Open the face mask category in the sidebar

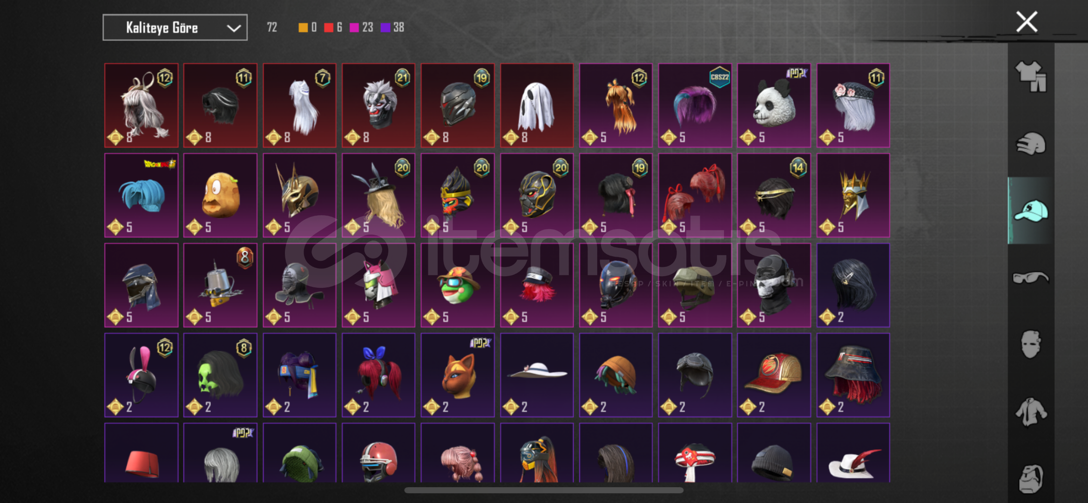click(1031, 344)
